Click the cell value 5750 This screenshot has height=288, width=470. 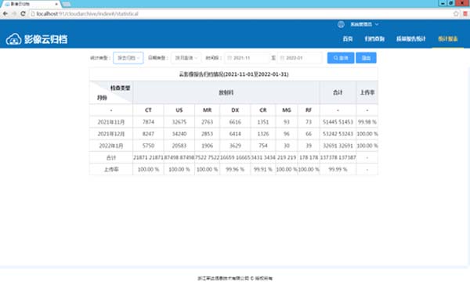click(x=148, y=146)
